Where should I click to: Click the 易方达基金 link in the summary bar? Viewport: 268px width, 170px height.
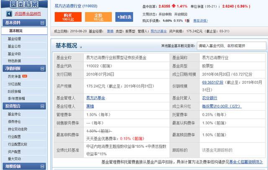pos(159,31)
